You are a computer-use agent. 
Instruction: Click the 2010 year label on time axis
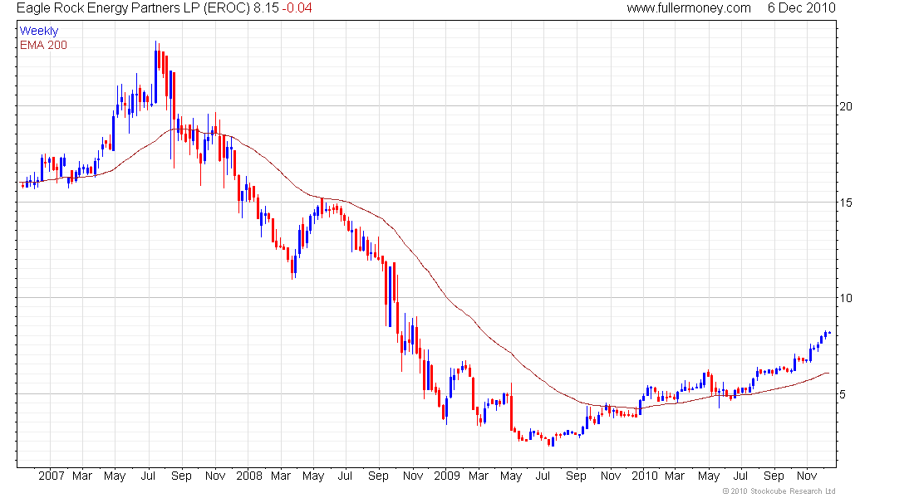[645, 476]
